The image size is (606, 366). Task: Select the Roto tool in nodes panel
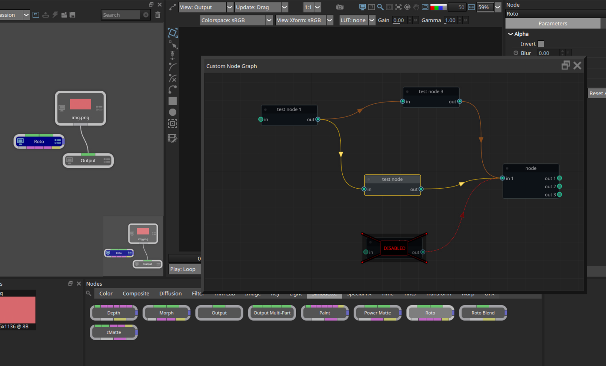click(430, 312)
